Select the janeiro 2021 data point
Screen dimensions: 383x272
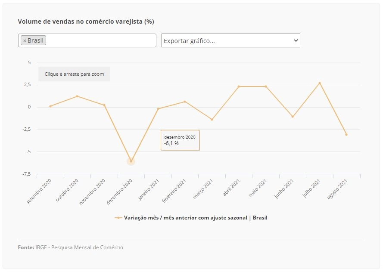158,109
